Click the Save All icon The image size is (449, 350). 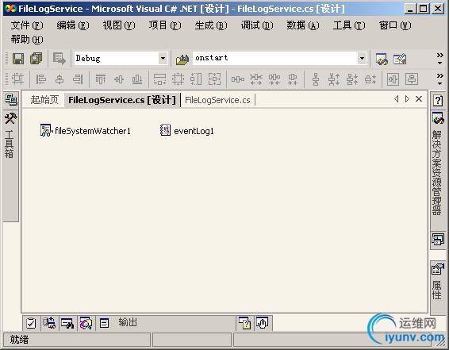coord(36,59)
